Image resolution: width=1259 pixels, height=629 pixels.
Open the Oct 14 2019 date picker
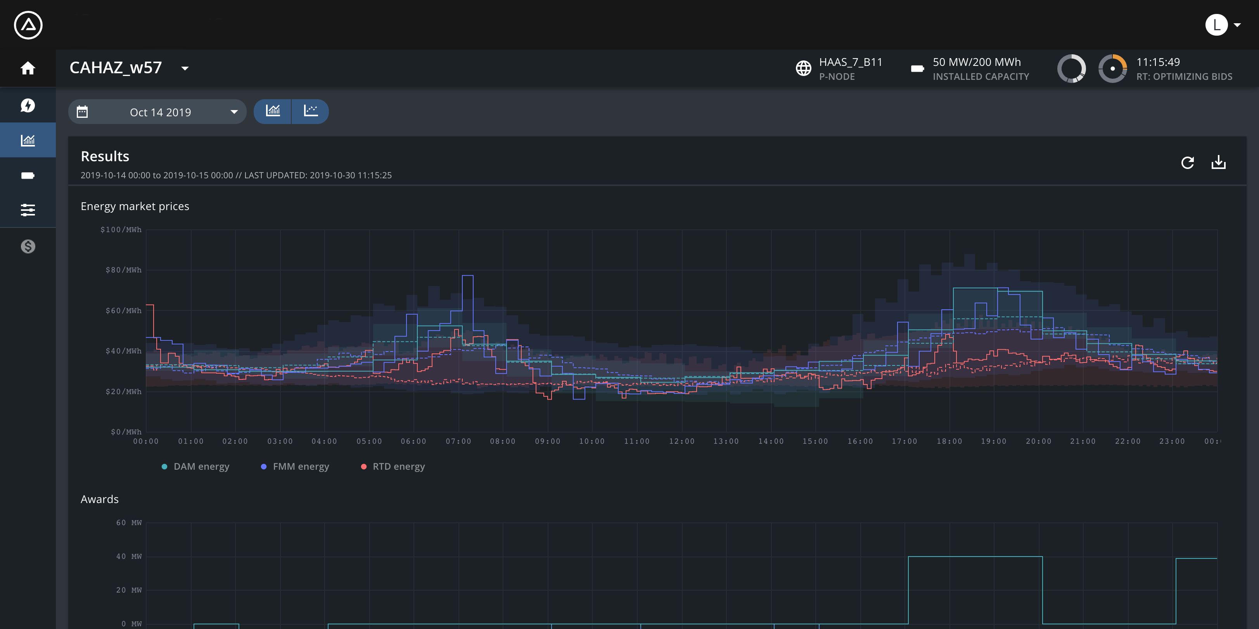click(x=157, y=112)
